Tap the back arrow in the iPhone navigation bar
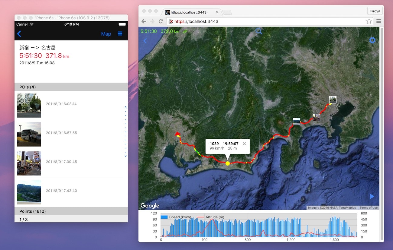 pyautogui.click(x=19, y=34)
